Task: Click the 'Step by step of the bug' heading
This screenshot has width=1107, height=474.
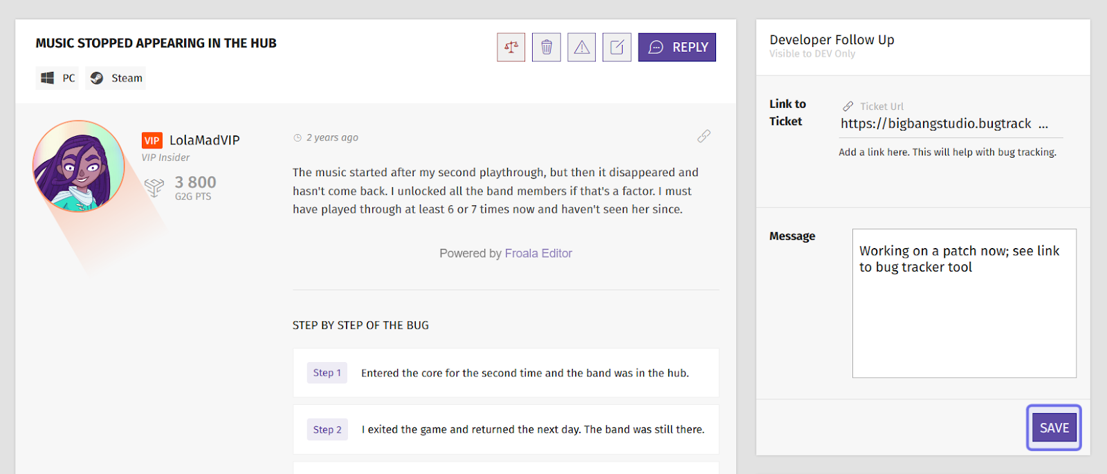Action: pos(360,325)
